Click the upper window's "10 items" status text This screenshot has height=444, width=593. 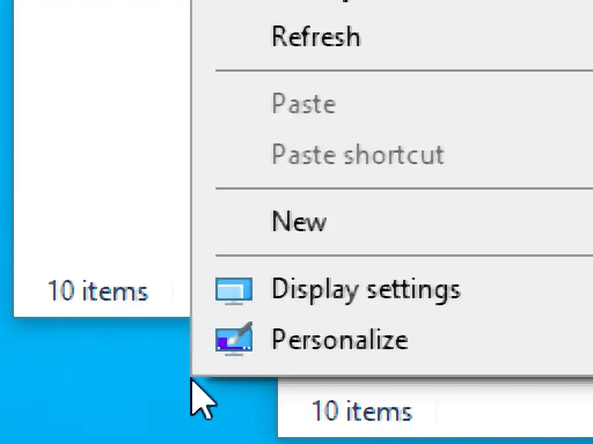(97, 291)
